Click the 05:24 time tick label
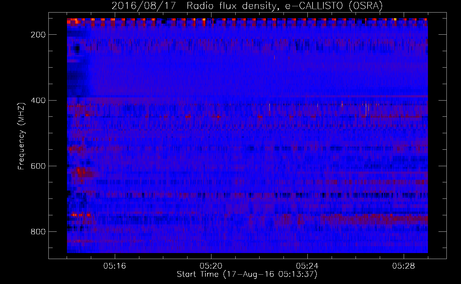Image resolution: width=461 pixels, height=284 pixels. tap(307, 266)
